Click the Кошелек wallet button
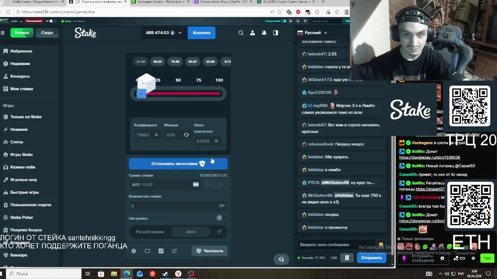Screen dimensions: 497x279 tap(202, 33)
